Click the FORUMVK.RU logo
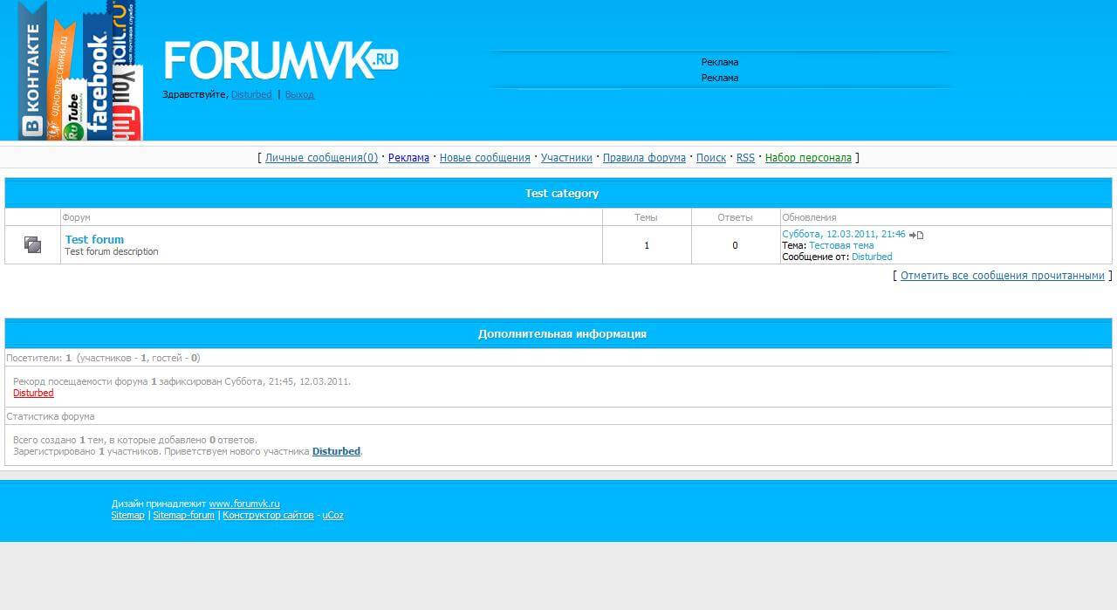The image size is (1117, 610). (x=281, y=61)
